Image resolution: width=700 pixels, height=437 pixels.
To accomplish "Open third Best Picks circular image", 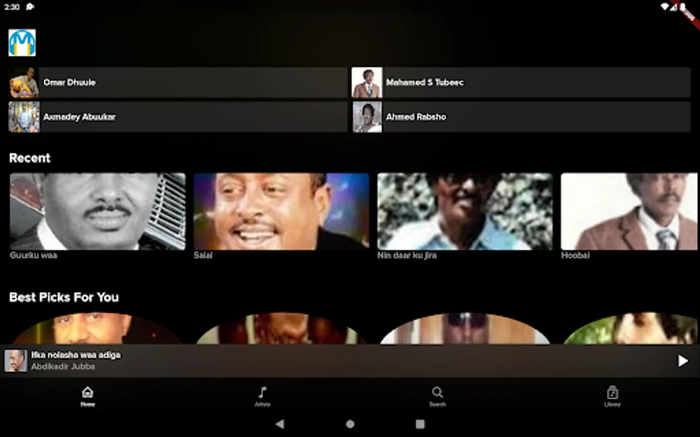I will pyautogui.click(x=465, y=329).
